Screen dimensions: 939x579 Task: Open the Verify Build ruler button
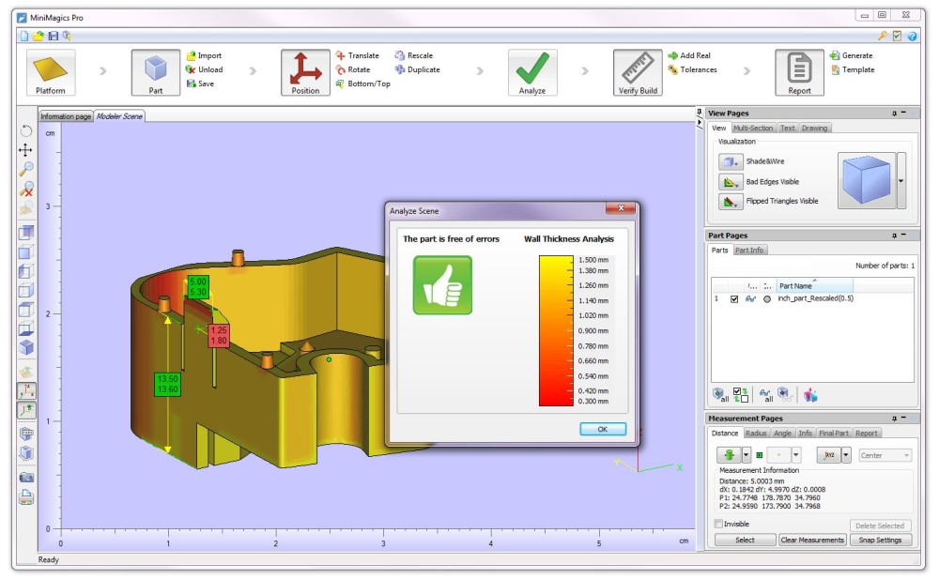[x=638, y=72]
